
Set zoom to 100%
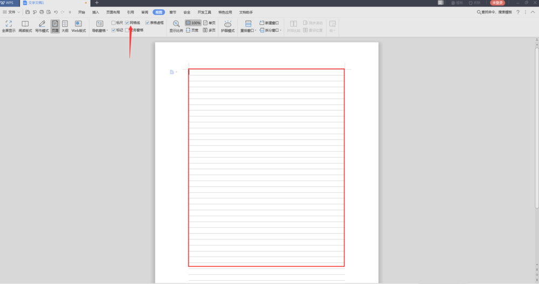(x=193, y=23)
